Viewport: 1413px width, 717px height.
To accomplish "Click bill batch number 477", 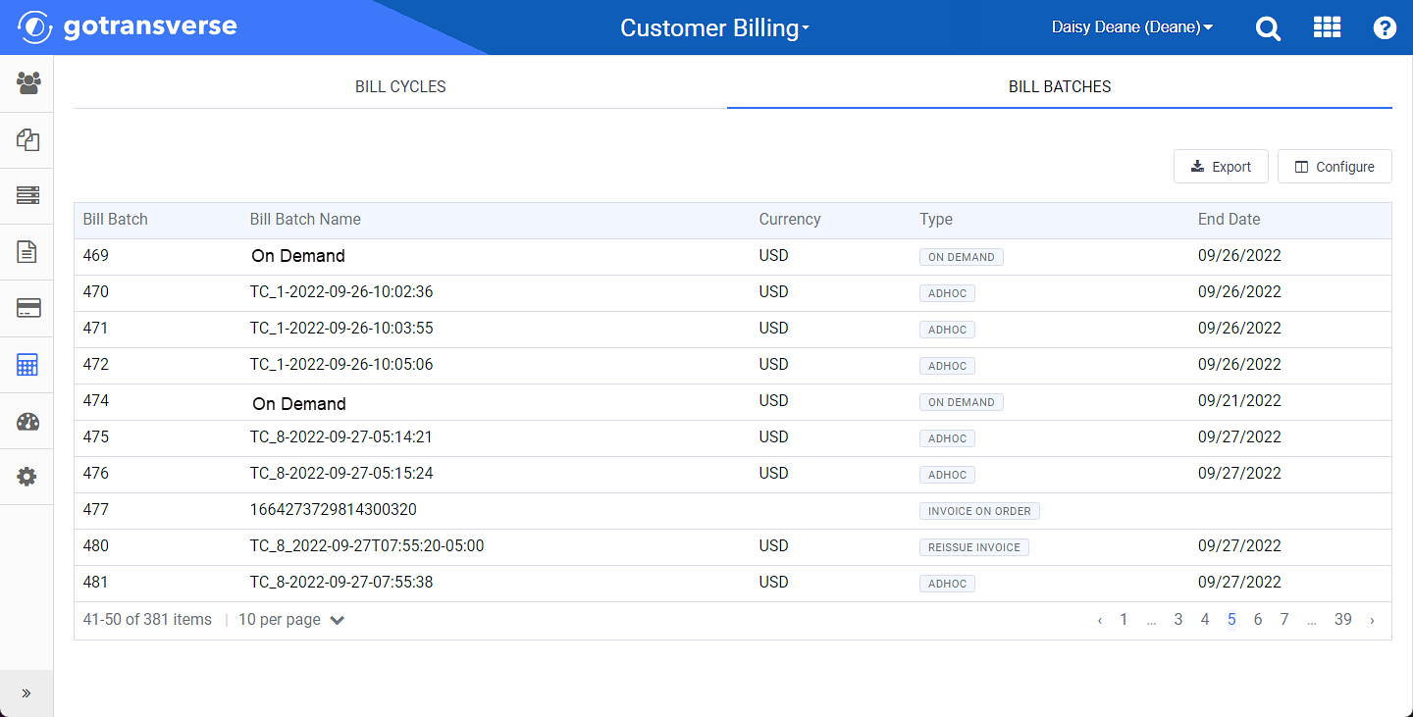I will 96,510.
